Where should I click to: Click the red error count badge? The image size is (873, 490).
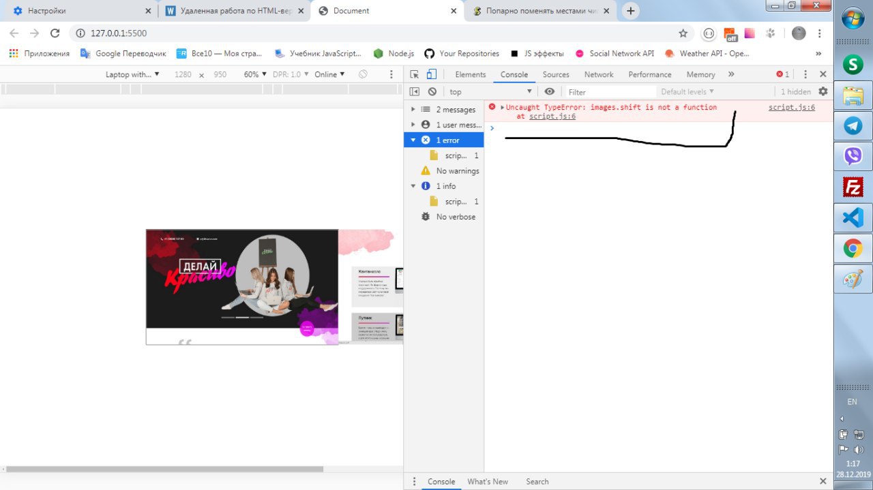tap(783, 74)
